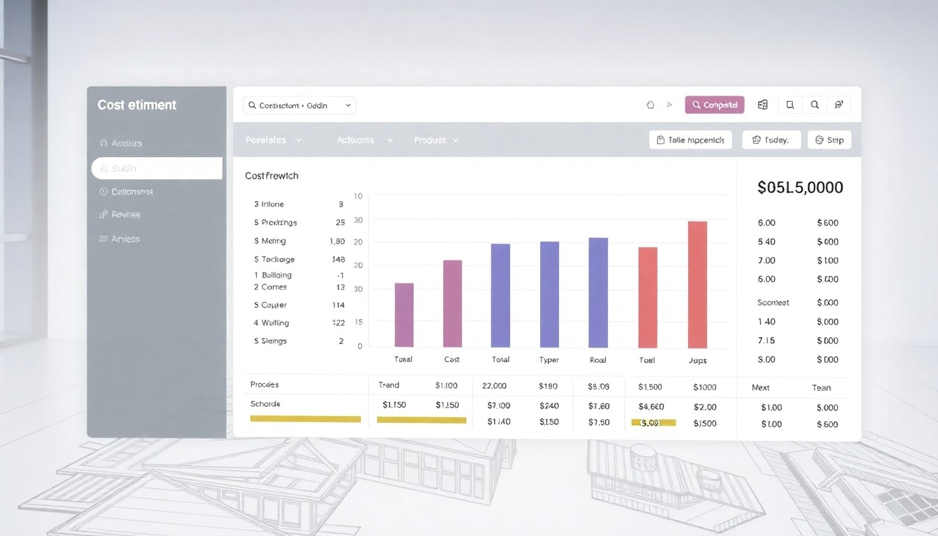The height and width of the screenshot is (536, 938).
Task: Click the Talie topcenich button
Action: tap(690, 140)
